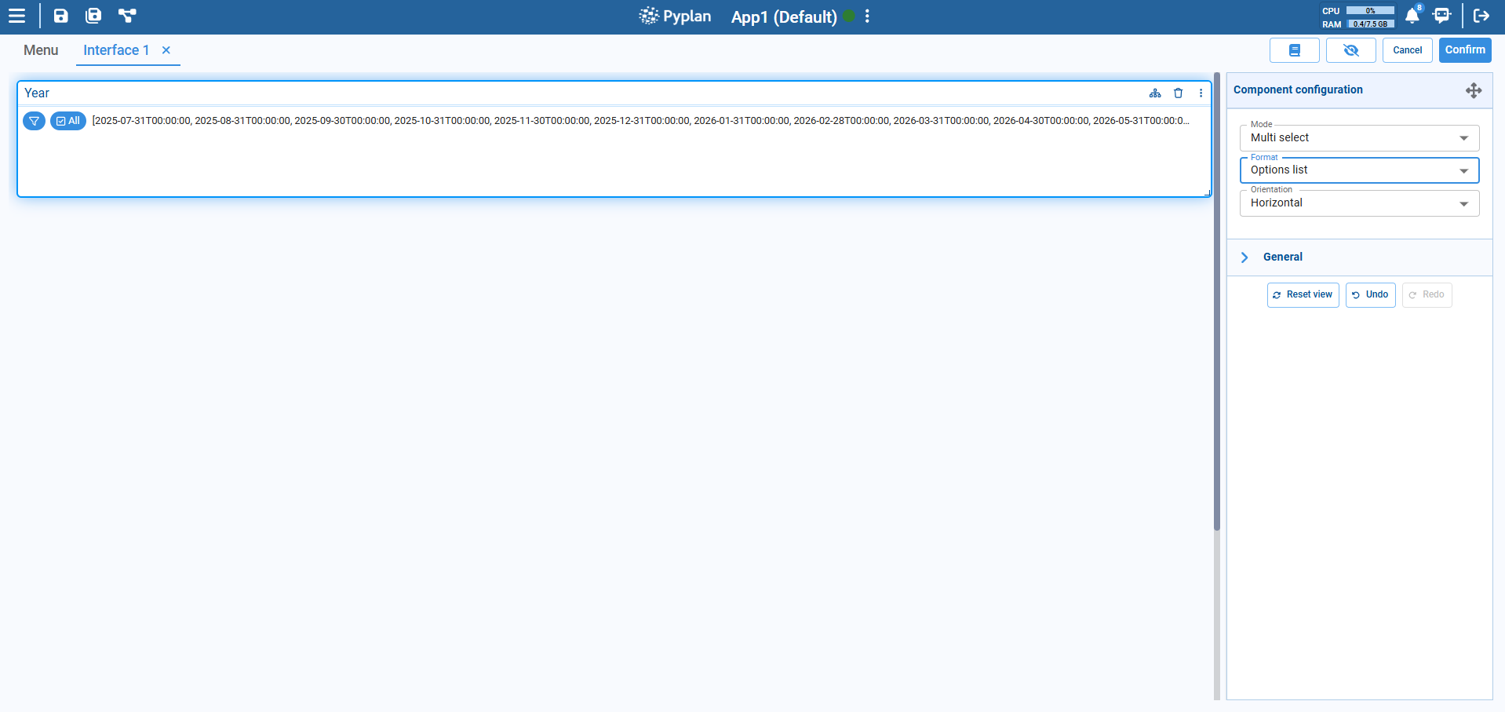The image size is (1505, 712).
Task: Open the Mode dropdown set to Multi select
Action: (x=1358, y=138)
